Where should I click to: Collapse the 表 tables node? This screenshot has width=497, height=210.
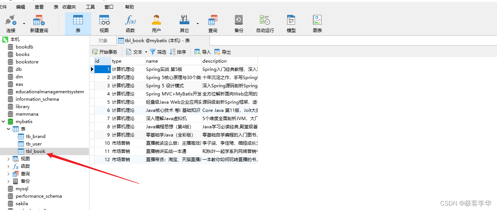(x=9, y=129)
